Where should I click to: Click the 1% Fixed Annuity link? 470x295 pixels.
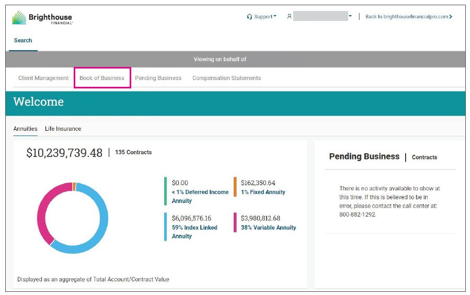(263, 192)
